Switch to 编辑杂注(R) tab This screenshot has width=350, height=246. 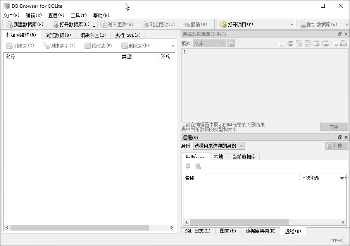pos(93,35)
